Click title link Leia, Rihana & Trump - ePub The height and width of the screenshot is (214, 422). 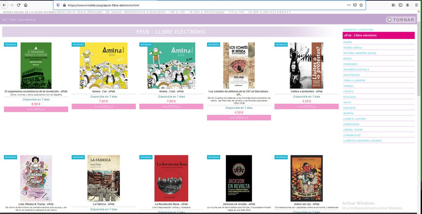tap(36, 204)
